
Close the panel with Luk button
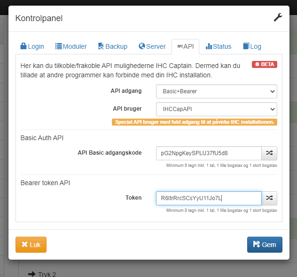(31, 245)
